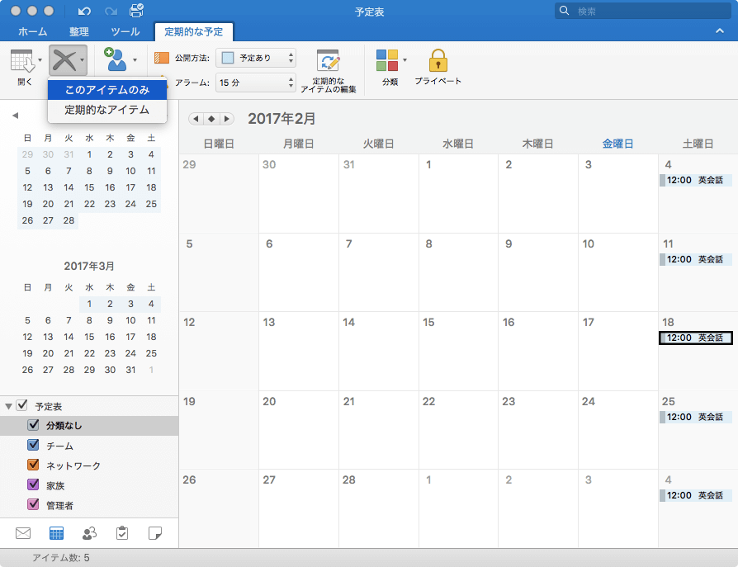The width and height of the screenshot is (738, 567).
Task: Click the striped show-as (公開方法) icon
Action: tap(162, 58)
